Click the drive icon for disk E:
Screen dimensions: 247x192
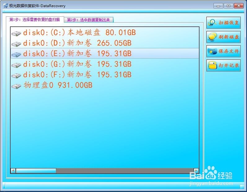pyautogui.click(x=16, y=55)
